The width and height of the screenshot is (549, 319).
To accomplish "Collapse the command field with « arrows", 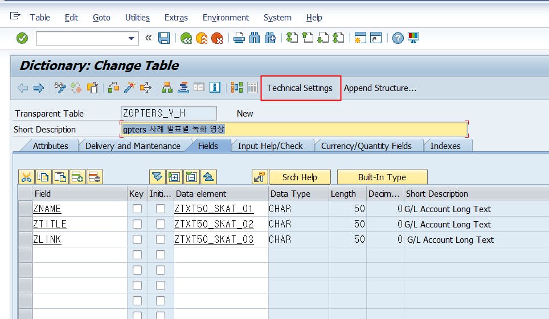I will (149, 38).
